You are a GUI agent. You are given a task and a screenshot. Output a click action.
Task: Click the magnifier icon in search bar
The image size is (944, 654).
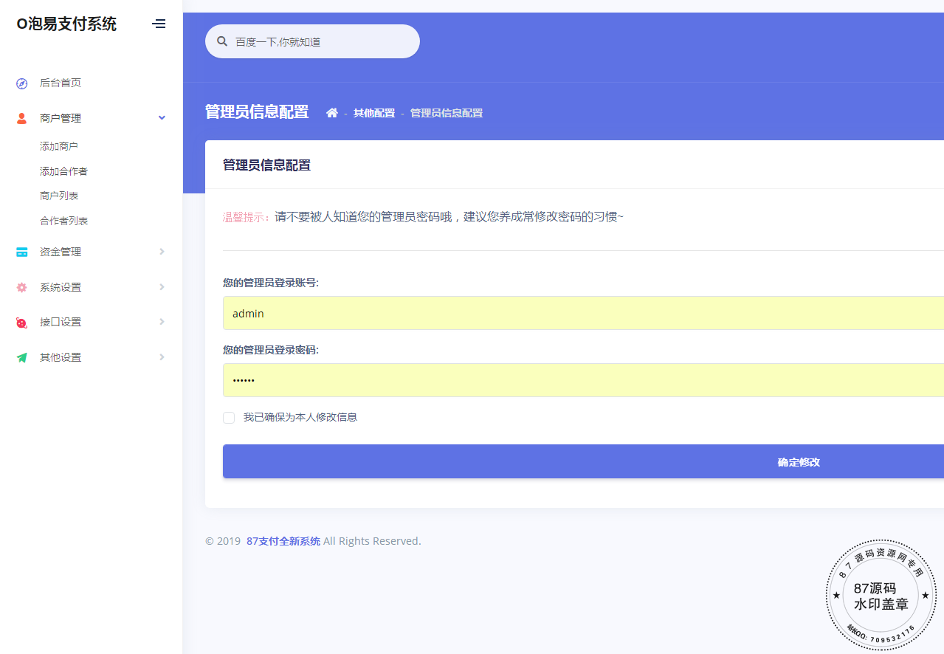[x=222, y=42]
